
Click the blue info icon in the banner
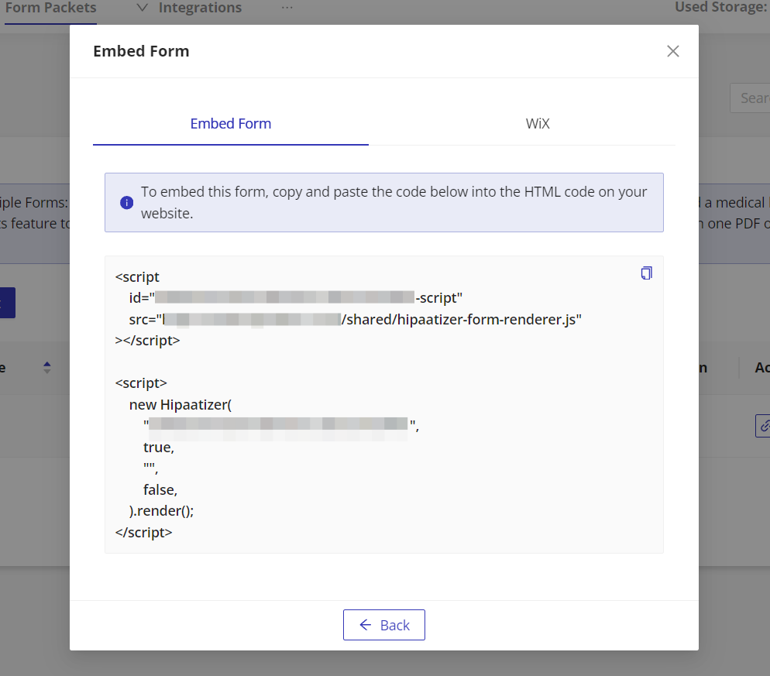pyautogui.click(x=126, y=202)
